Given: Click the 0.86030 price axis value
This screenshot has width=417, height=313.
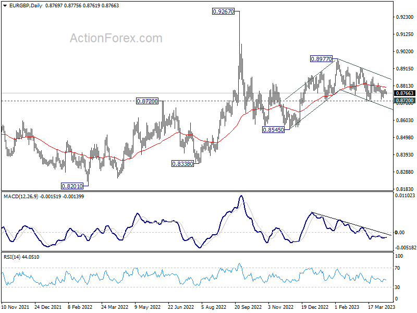Looking at the screenshot, I should tap(405, 121).
